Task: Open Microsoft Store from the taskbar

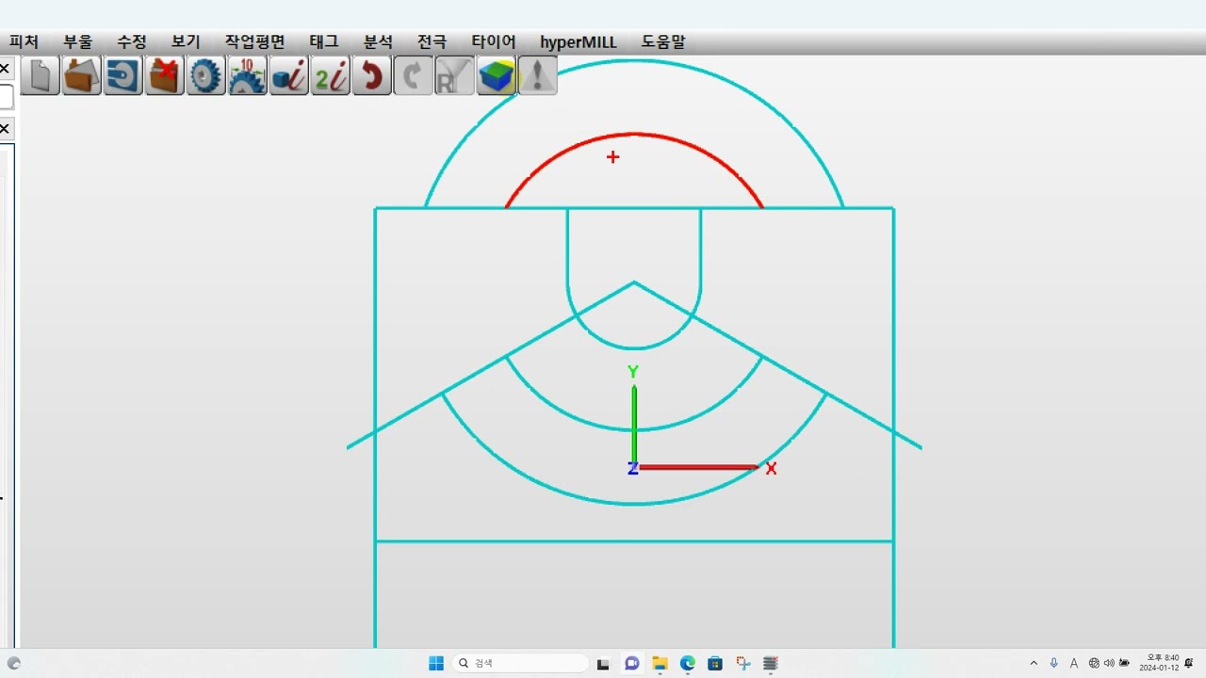Action: [x=715, y=664]
